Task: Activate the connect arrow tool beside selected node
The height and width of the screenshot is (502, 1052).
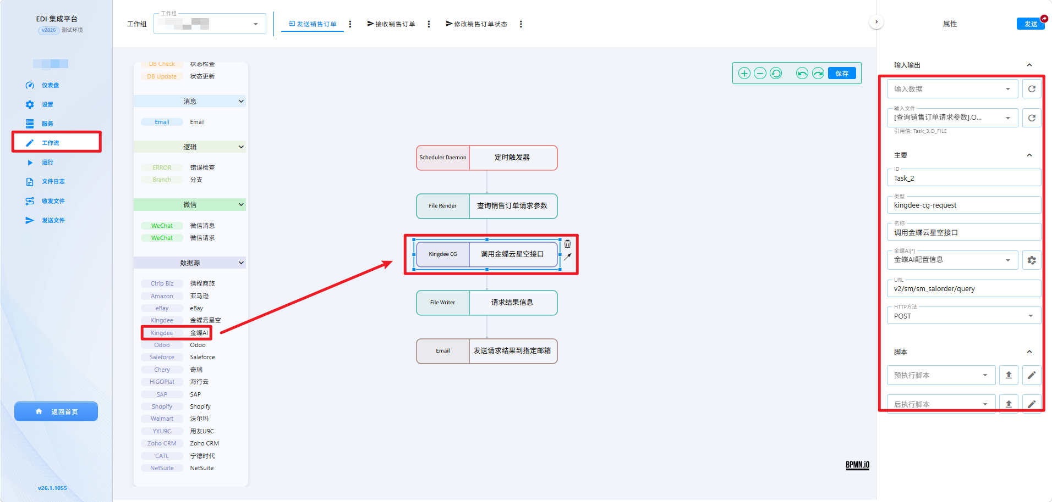Action: pos(568,256)
